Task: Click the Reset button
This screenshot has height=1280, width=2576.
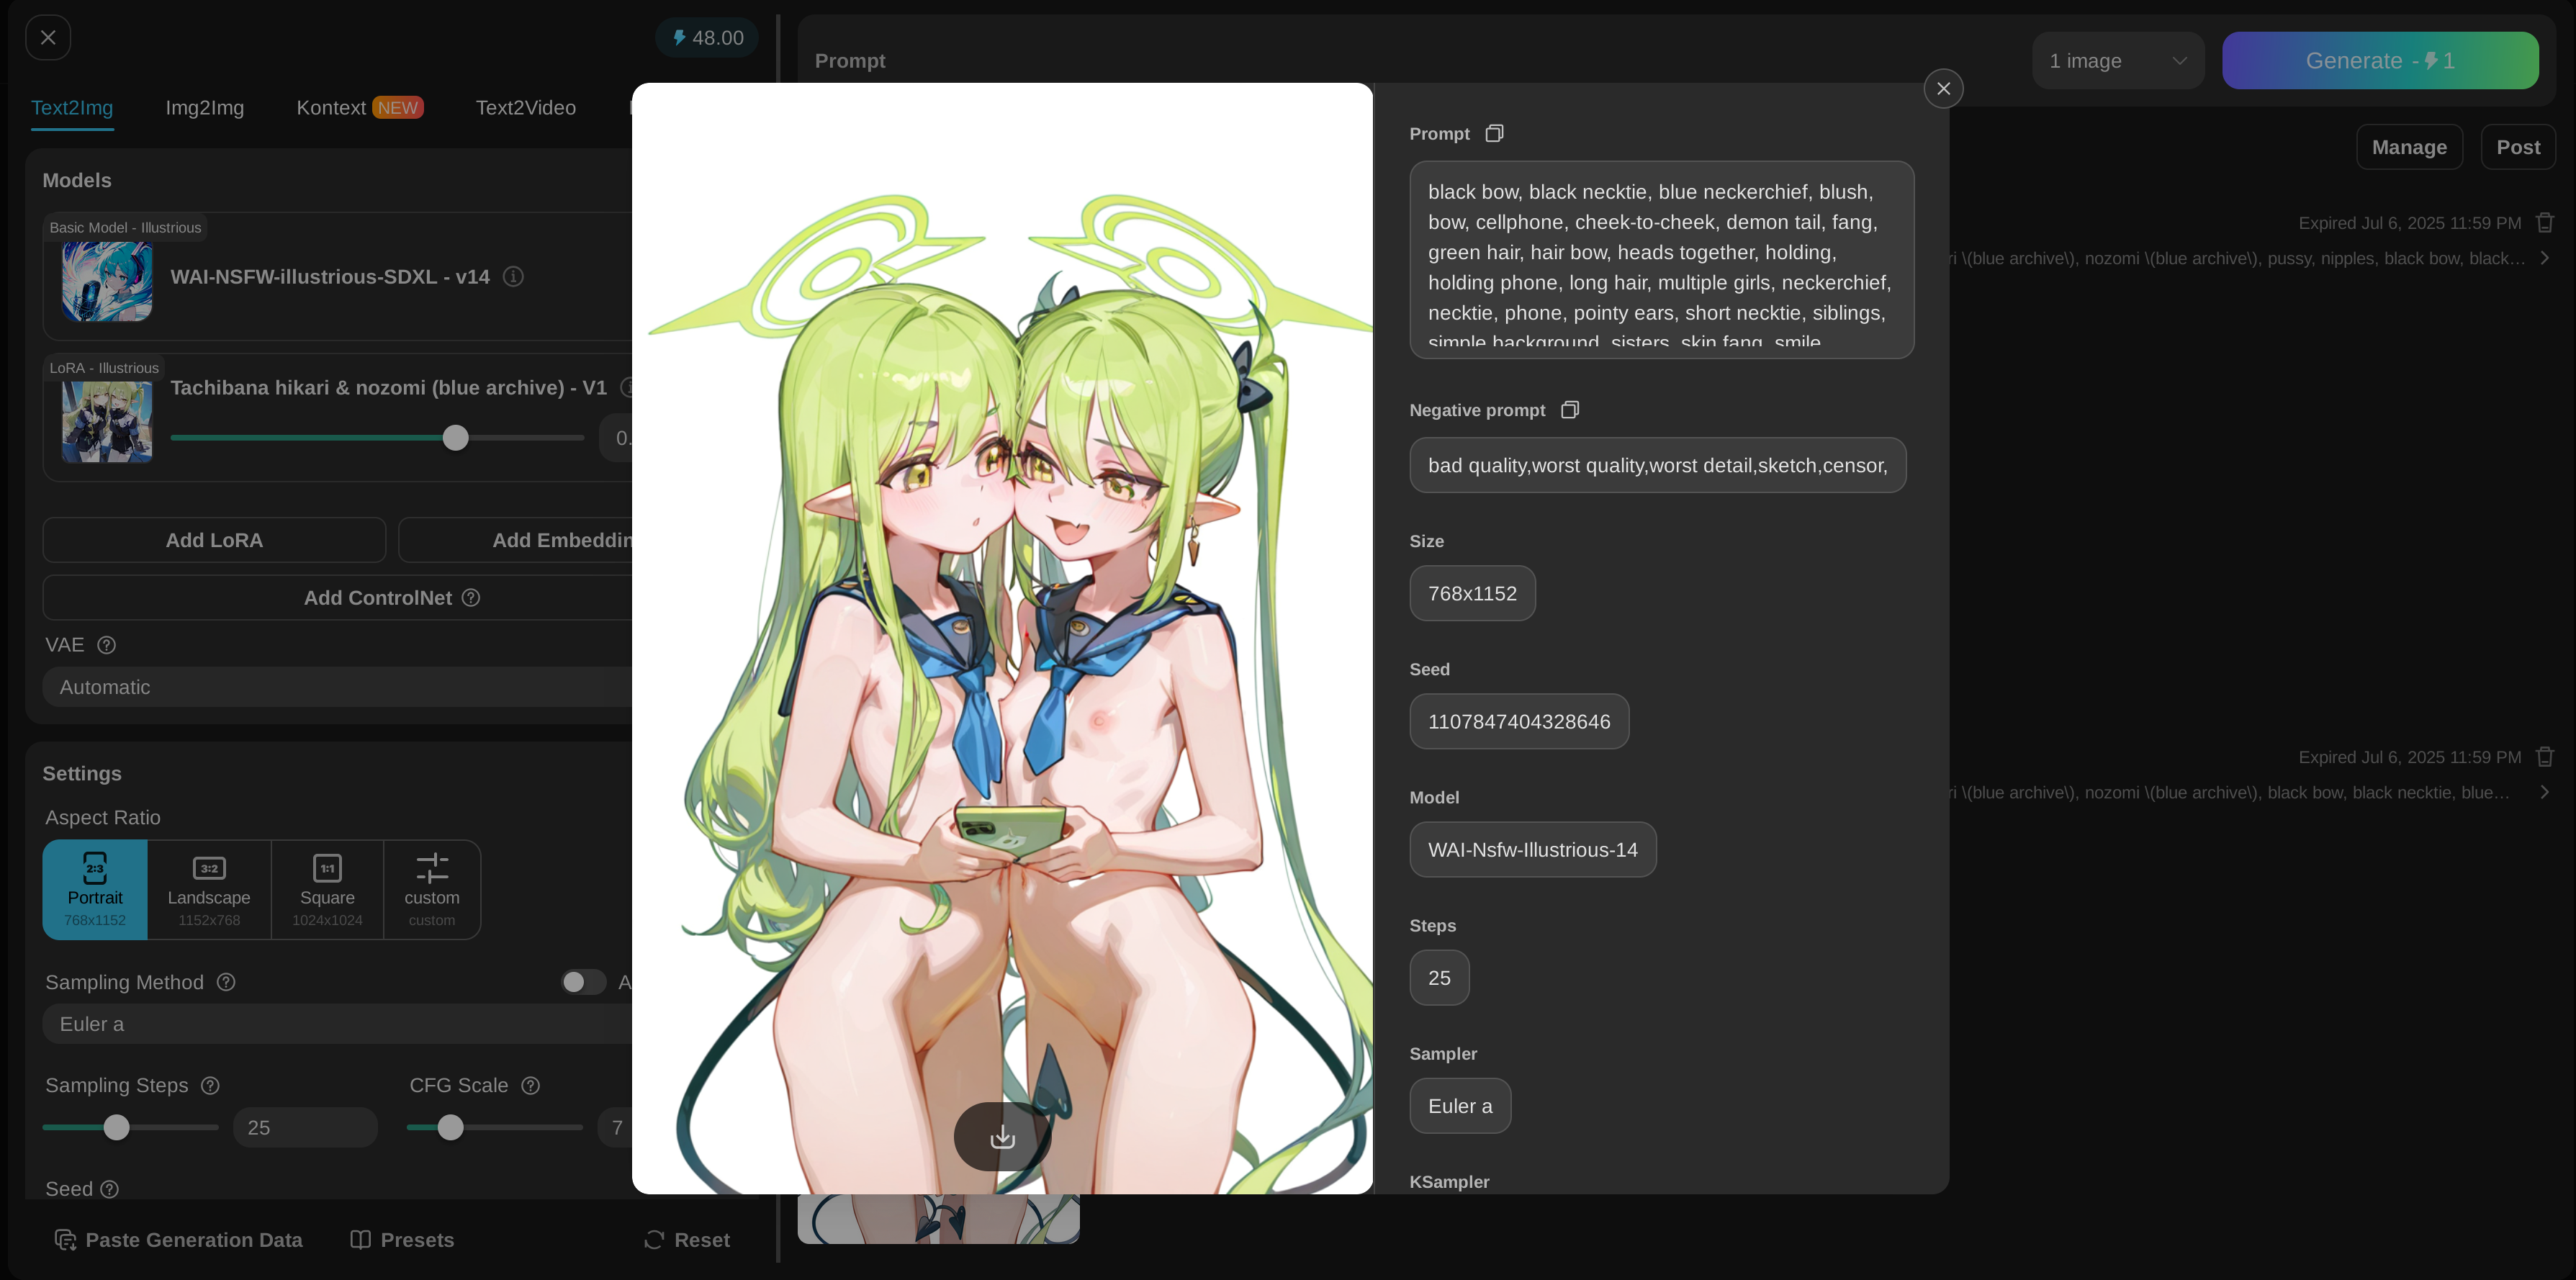Action: click(x=687, y=1240)
